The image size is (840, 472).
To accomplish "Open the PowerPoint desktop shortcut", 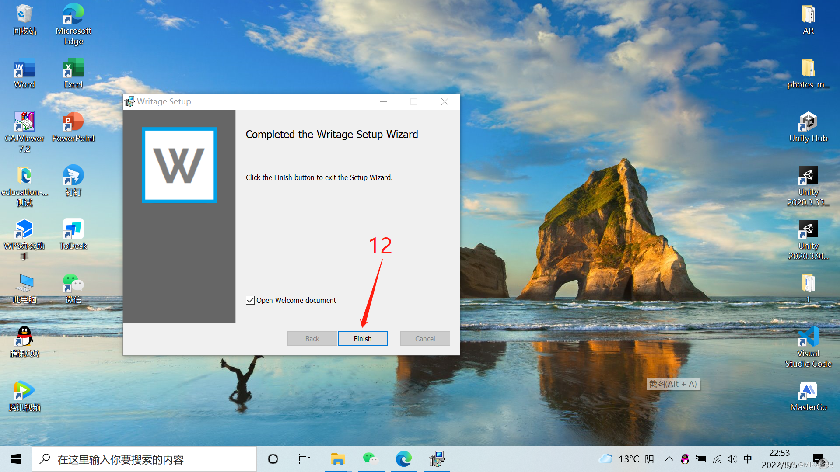I will (x=73, y=127).
